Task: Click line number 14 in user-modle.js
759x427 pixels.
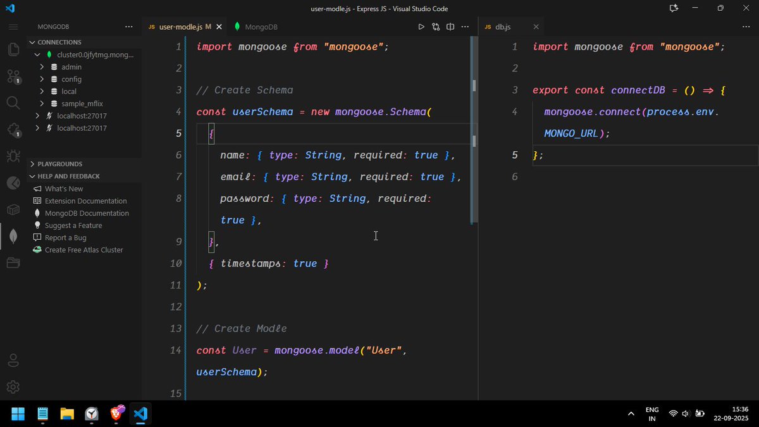Action: click(176, 350)
